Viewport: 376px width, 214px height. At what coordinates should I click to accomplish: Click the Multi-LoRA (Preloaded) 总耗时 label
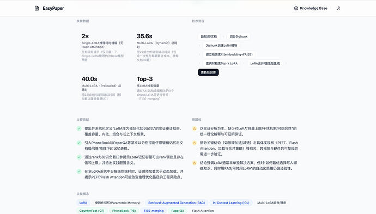point(101,88)
